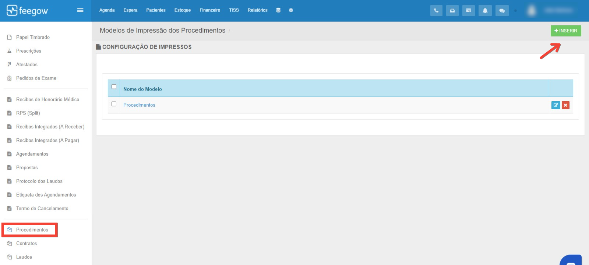Toggle the hamburger sidebar menu
The image size is (589, 265).
tap(80, 10)
